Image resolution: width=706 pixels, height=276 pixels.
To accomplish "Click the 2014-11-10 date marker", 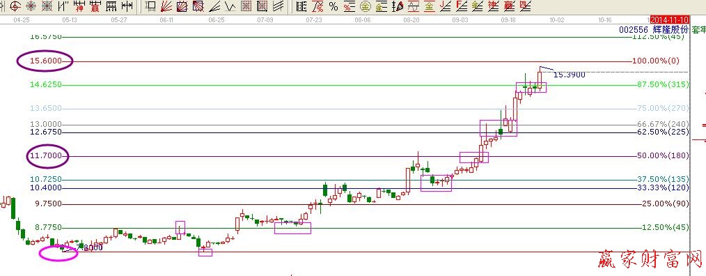I will click(x=670, y=20).
